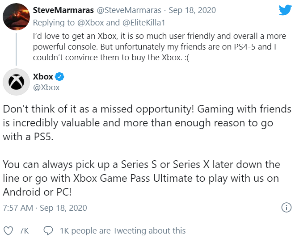Click the heart like icon
Image resolution: width=295 pixels, height=238 pixels.
pos(8,230)
